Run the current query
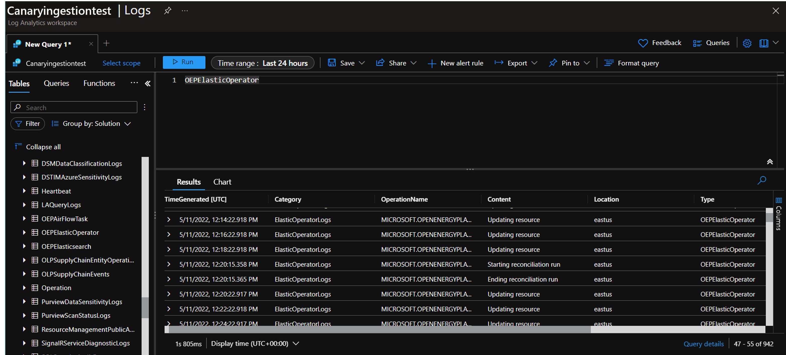The height and width of the screenshot is (355, 786). 184,62
